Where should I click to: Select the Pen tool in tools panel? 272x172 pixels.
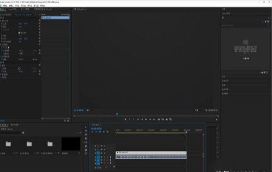coord(86,146)
